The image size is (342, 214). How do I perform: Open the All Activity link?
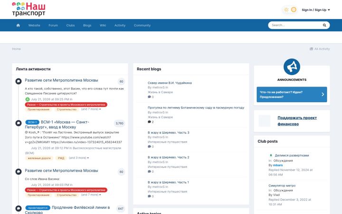320,49
